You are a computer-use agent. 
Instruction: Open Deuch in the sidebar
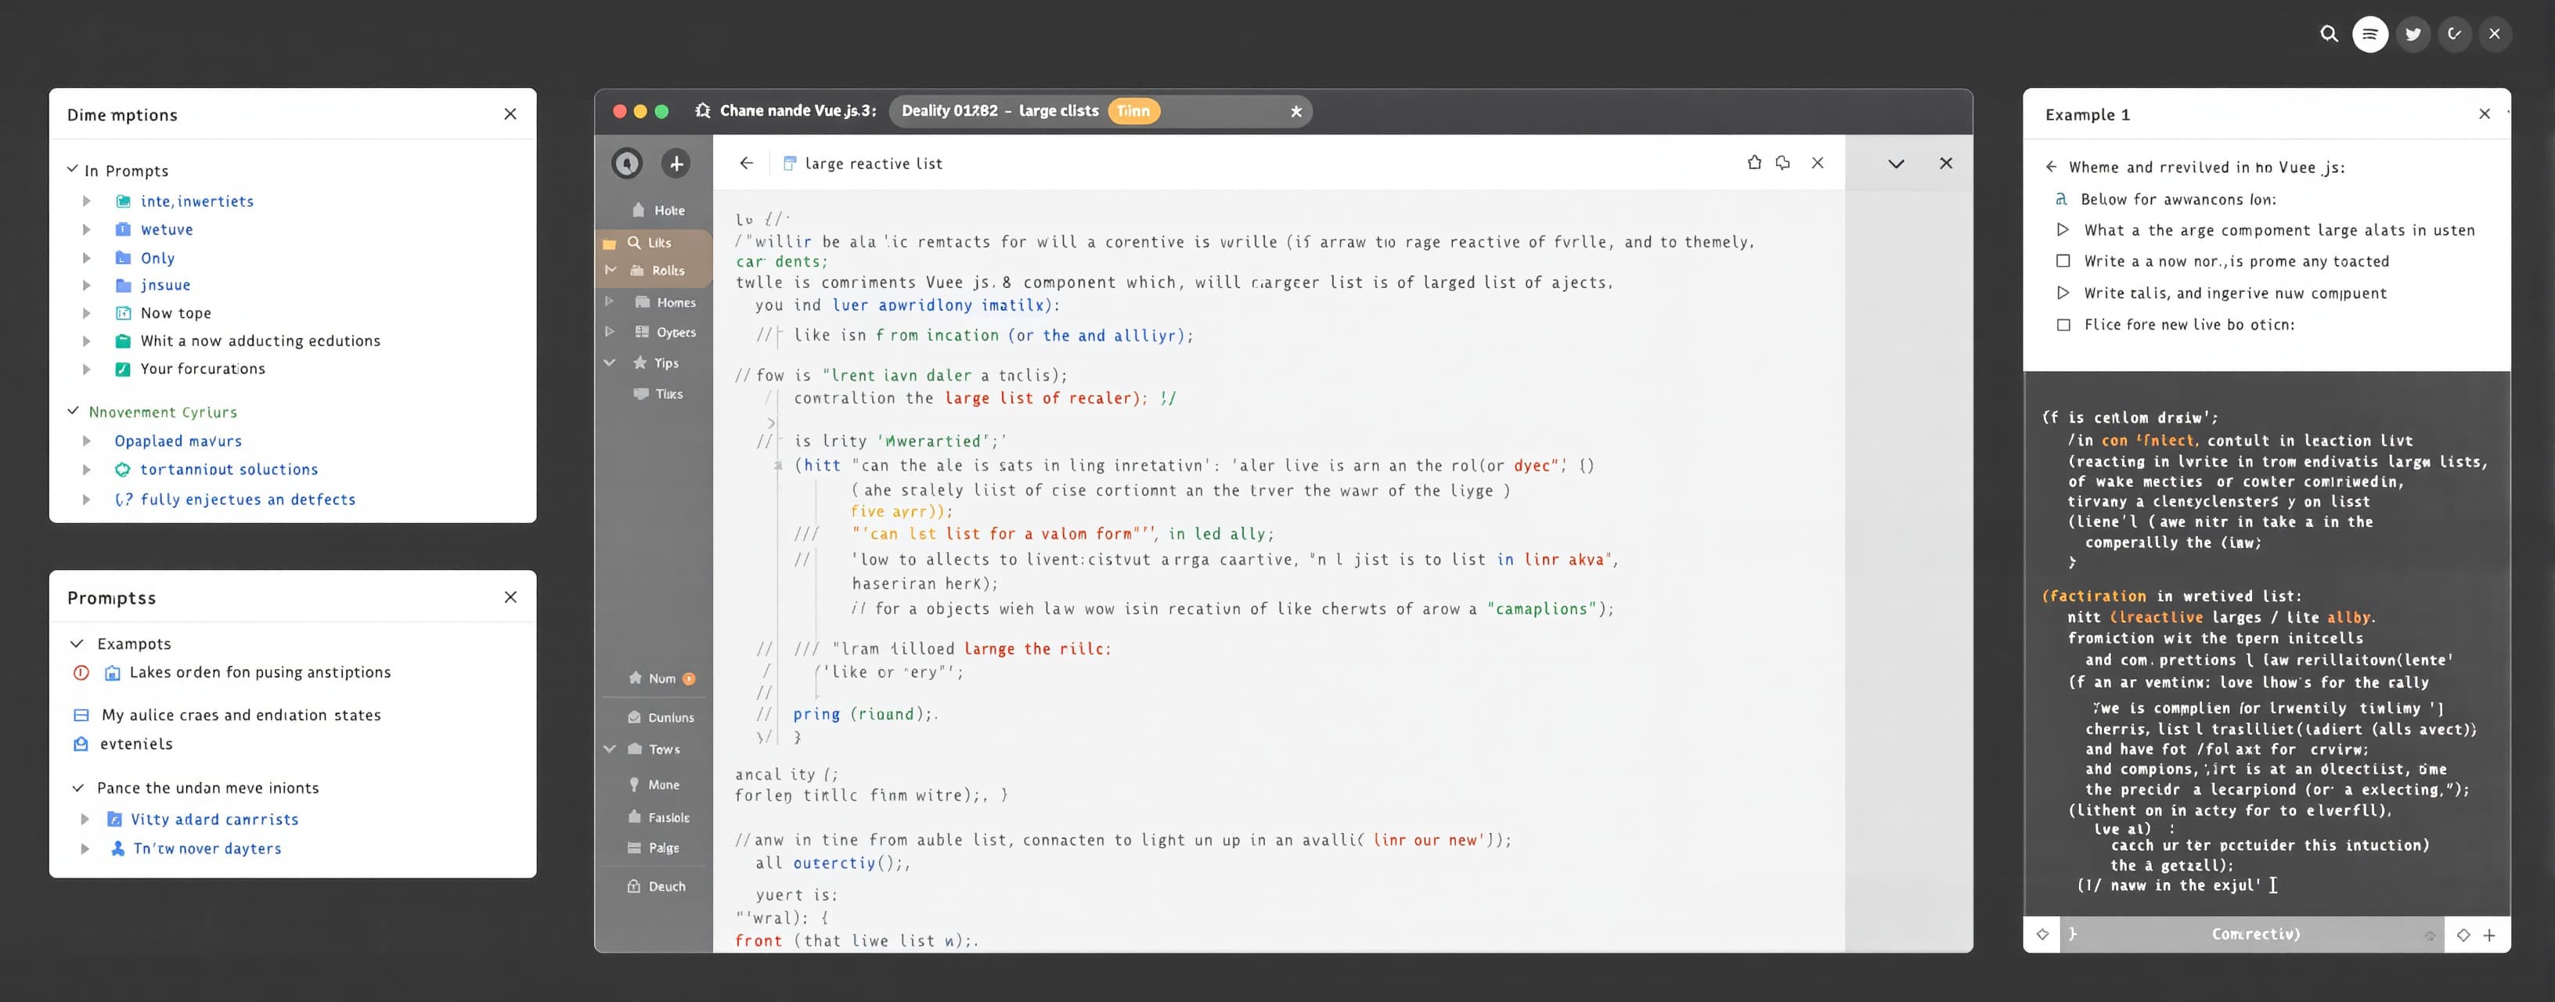click(657, 887)
